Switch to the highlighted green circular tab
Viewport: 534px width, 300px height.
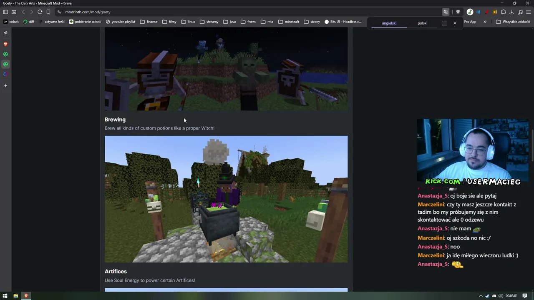(x=5, y=64)
